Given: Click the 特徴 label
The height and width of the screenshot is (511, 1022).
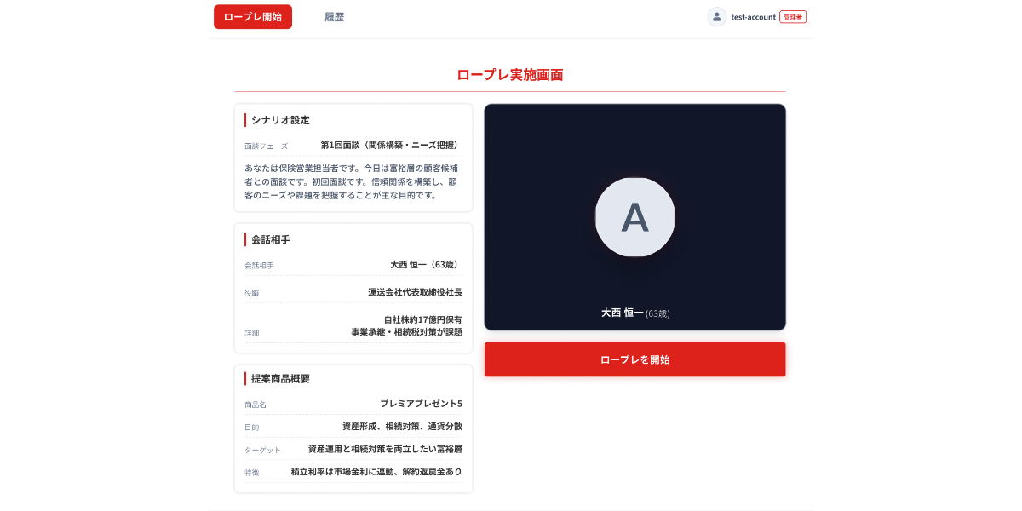Looking at the screenshot, I should (x=251, y=473).
